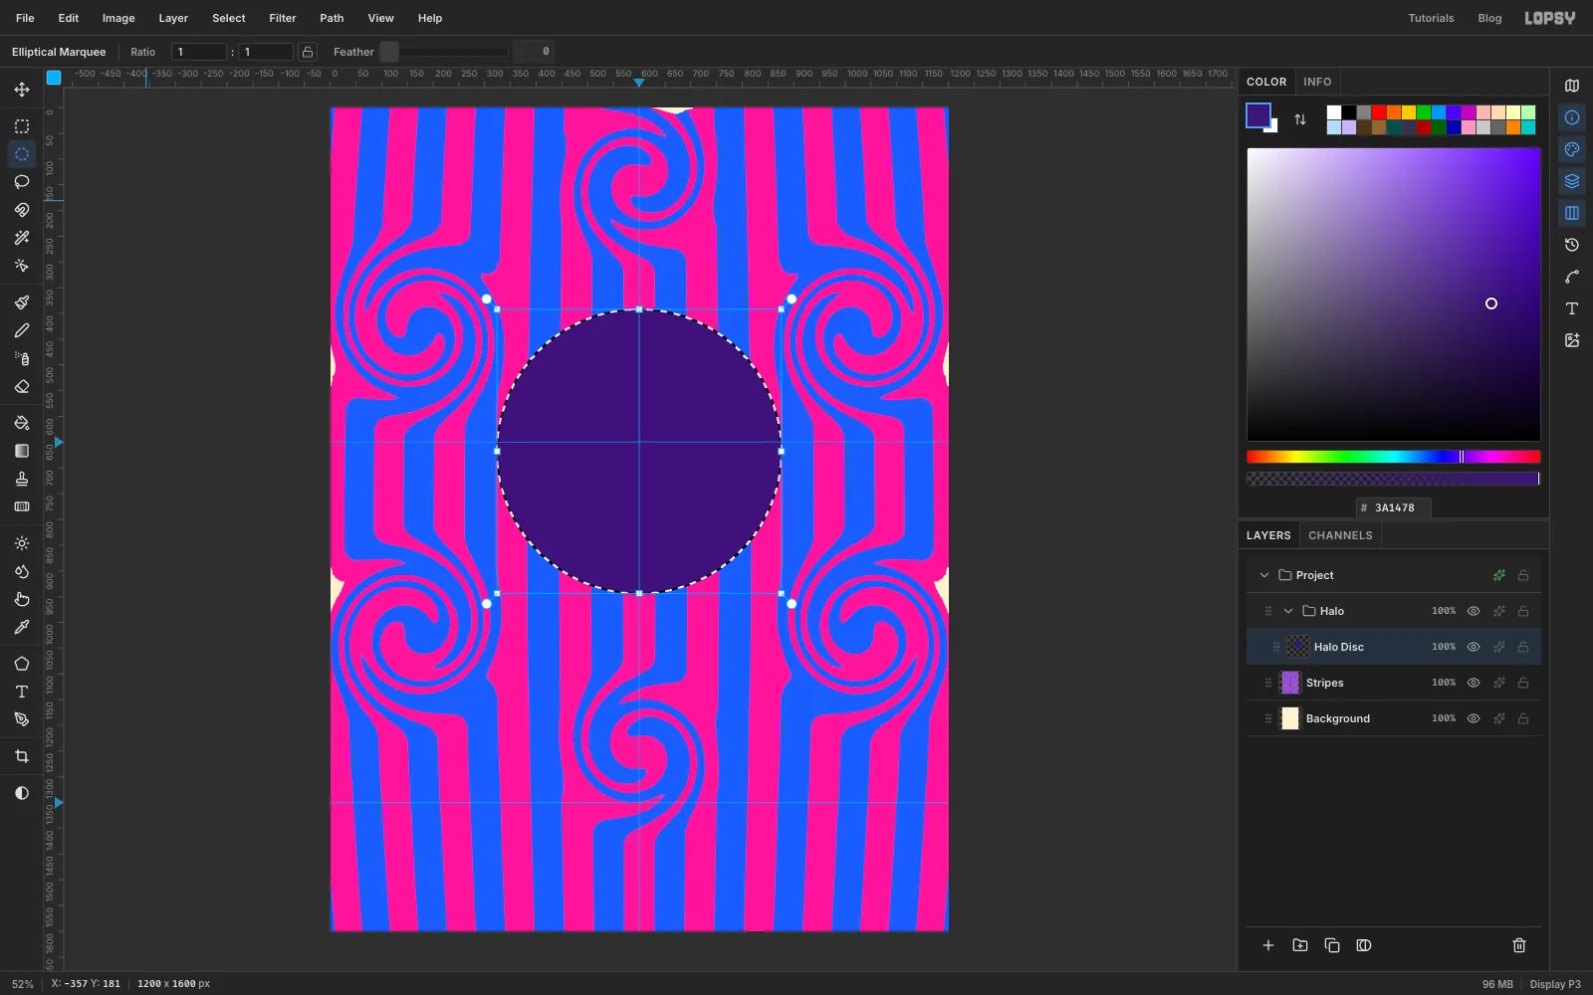This screenshot has height=995, width=1593.
Task: Pick the red swatch in palette
Action: point(1379,112)
